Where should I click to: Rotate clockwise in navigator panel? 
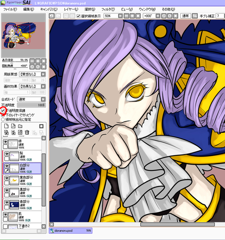[38, 67]
